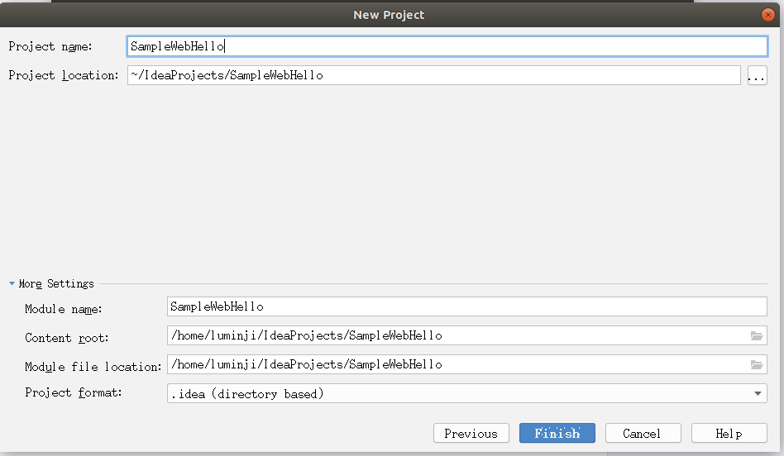Click the Content root path field

[x=467, y=335]
